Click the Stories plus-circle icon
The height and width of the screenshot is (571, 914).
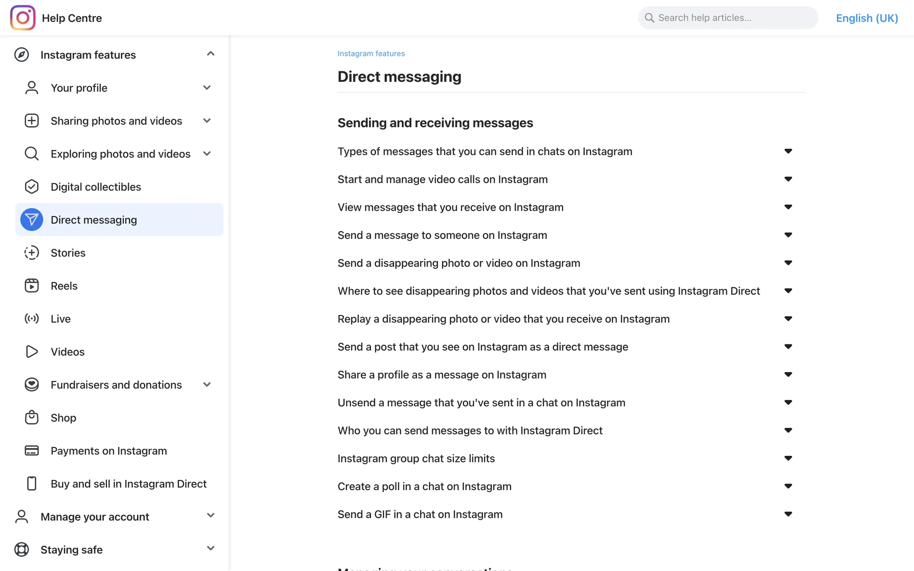pos(31,253)
